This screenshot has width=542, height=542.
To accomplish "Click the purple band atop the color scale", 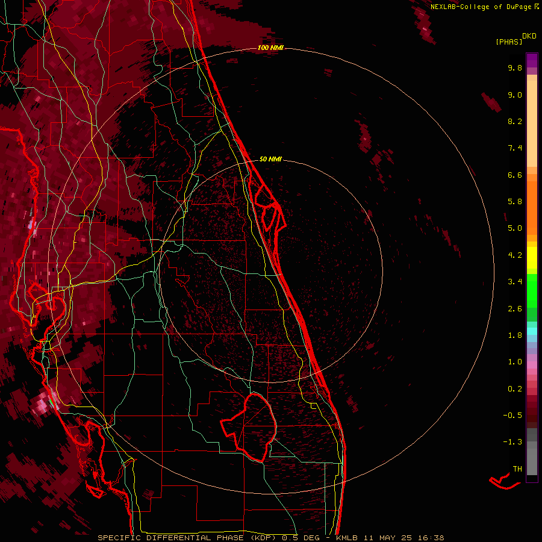I will 532,60.
